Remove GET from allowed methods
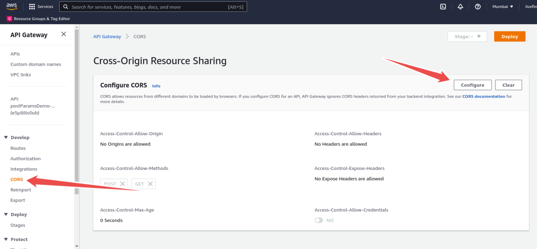The width and height of the screenshot is (537, 249). pyautogui.click(x=149, y=183)
